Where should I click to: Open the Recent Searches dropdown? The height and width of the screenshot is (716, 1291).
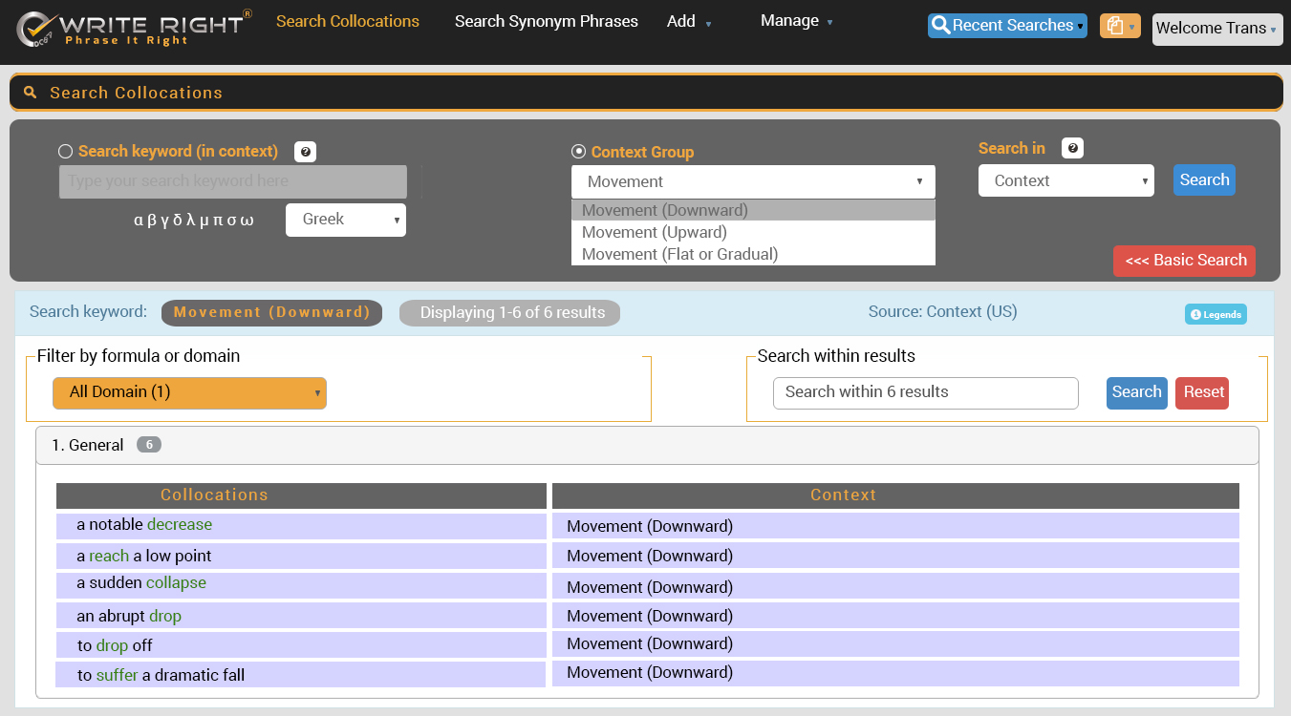1007,26
